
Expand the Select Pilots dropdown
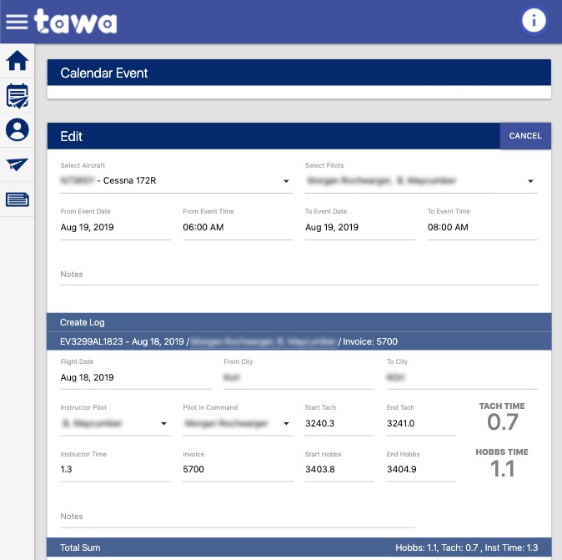420,181
